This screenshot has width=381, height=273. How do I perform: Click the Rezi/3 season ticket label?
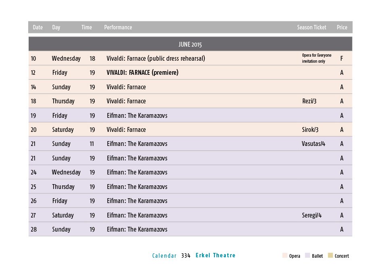click(x=309, y=101)
